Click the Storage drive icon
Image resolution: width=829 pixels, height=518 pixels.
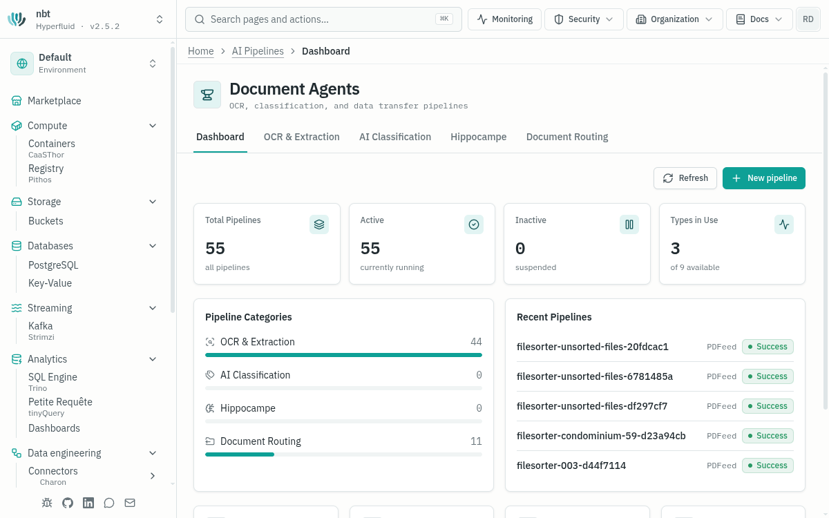[x=17, y=202]
